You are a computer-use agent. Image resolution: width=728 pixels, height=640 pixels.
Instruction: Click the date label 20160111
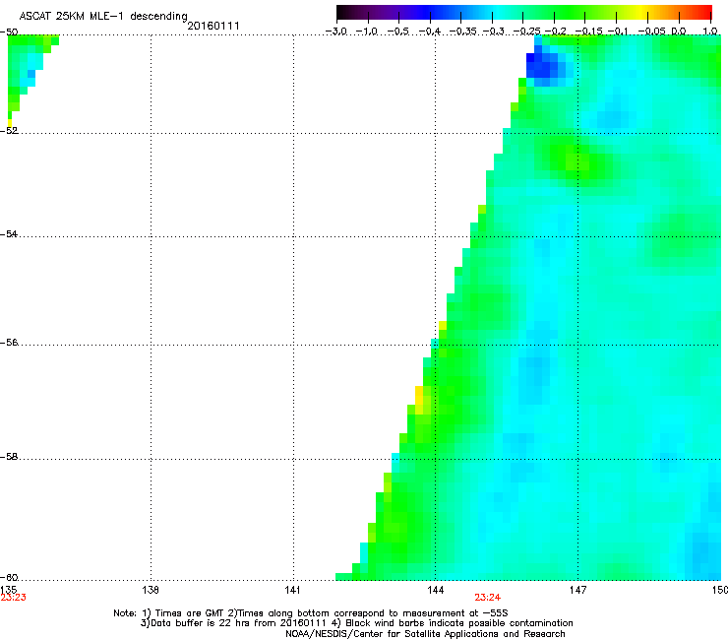tap(213, 26)
